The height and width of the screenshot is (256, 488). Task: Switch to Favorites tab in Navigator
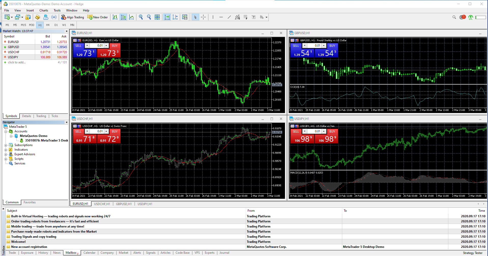click(30, 202)
